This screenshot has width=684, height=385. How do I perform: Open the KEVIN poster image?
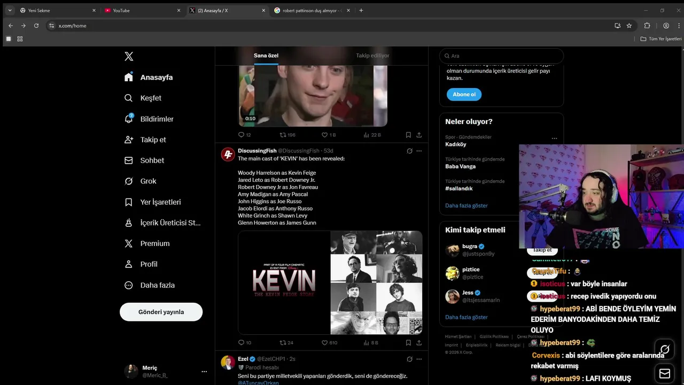click(x=284, y=282)
